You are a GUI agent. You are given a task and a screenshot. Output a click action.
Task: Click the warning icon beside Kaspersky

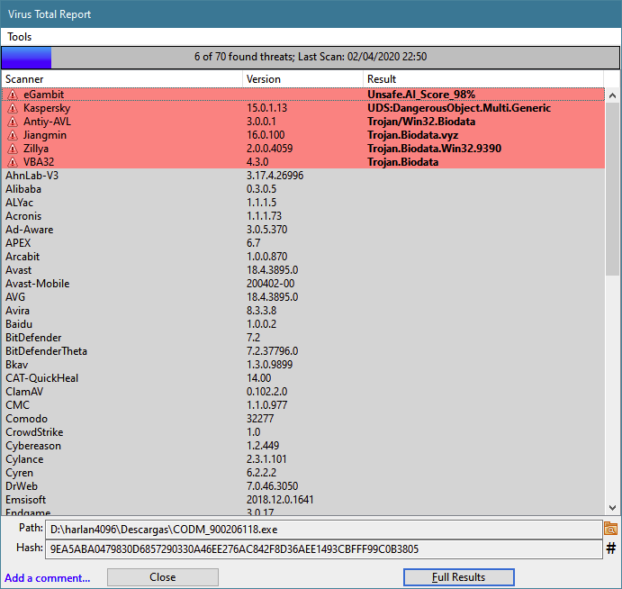point(13,108)
